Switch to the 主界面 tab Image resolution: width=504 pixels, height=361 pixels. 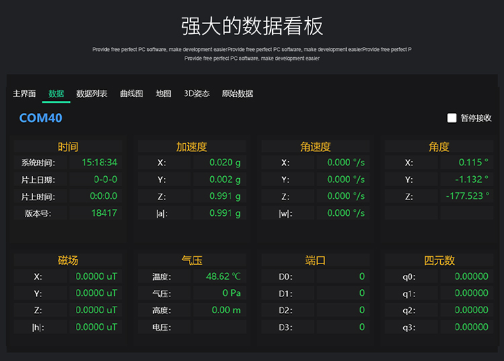[x=24, y=94]
